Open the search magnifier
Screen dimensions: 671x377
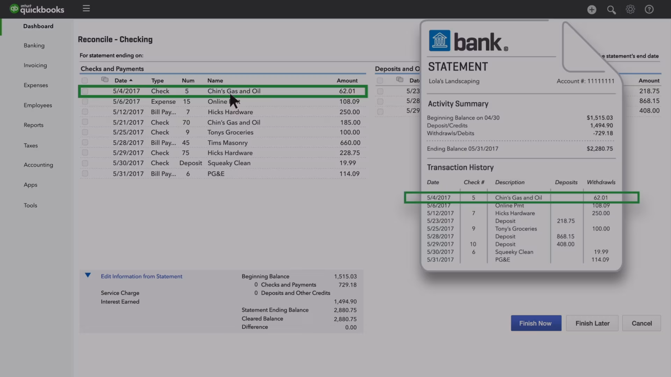click(611, 9)
